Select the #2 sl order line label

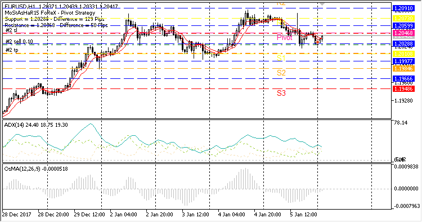11,30
